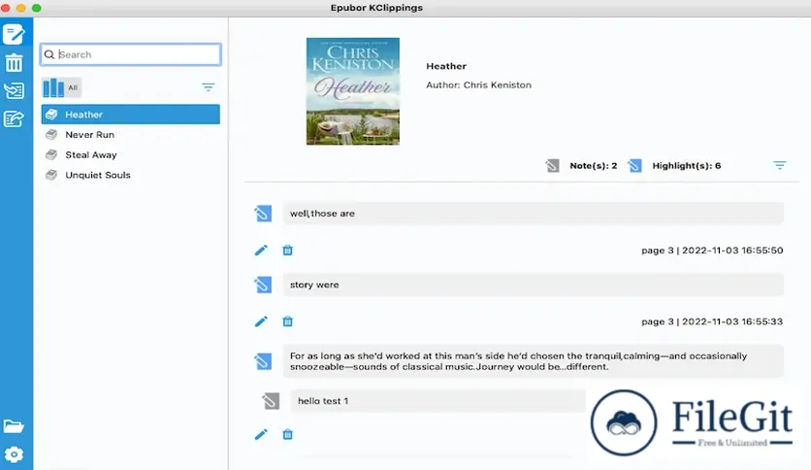Open the import clippings sidebar icon
The height and width of the screenshot is (470, 811).
(x=14, y=91)
